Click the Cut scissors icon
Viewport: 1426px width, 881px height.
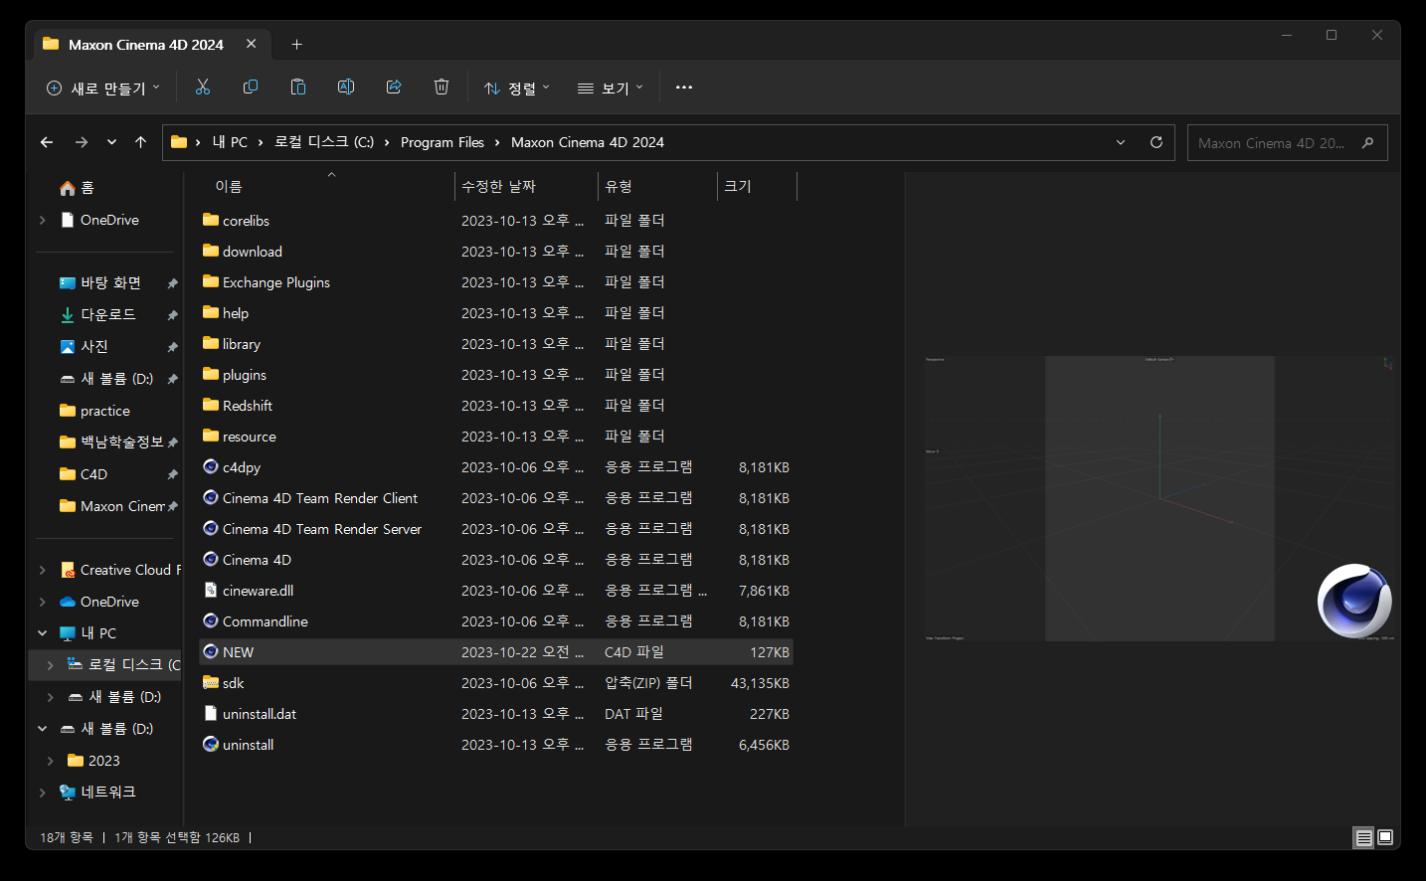pos(203,88)
